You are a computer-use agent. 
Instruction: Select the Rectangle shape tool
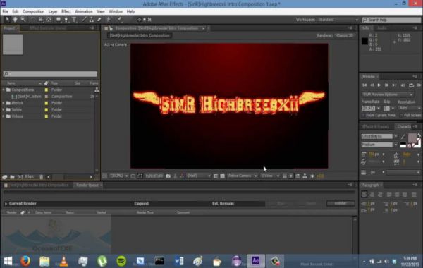(59, 20)
